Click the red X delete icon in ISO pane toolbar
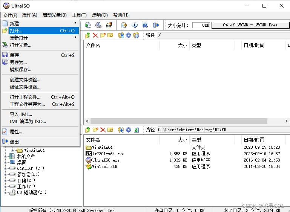Viewport: 290px width, 212px height. tap(95, 35)
